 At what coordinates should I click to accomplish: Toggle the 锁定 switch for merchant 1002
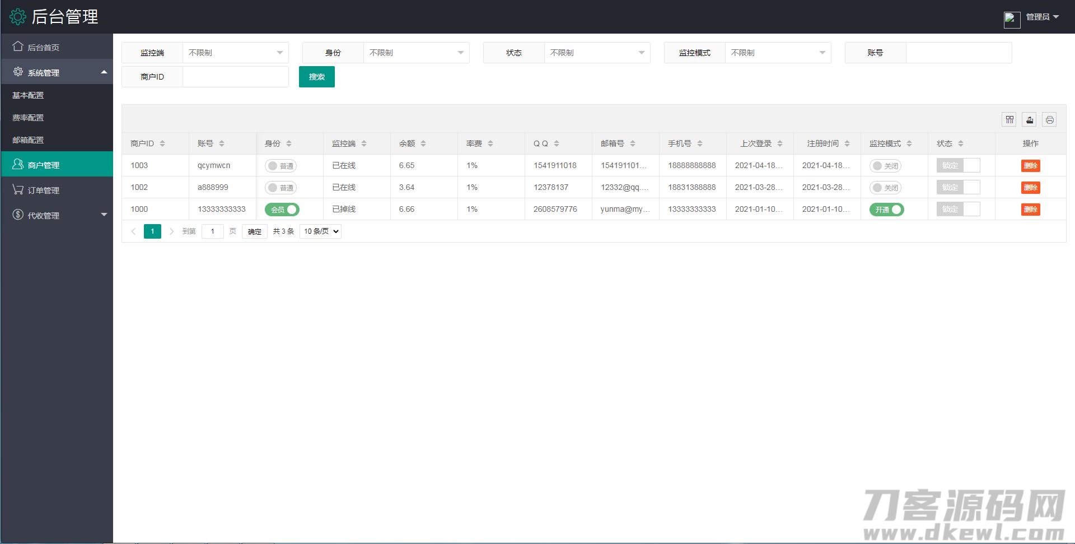(x=959, y=187)
